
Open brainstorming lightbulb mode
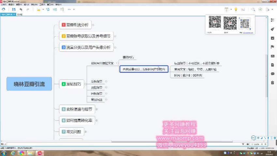coord(236,9)
